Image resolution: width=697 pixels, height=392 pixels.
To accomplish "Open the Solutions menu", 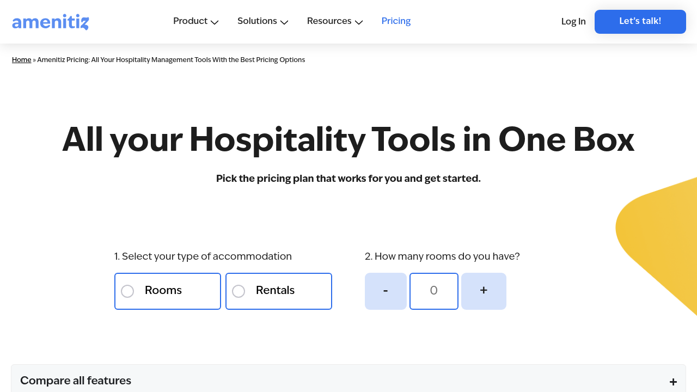I will coord(257,21).
